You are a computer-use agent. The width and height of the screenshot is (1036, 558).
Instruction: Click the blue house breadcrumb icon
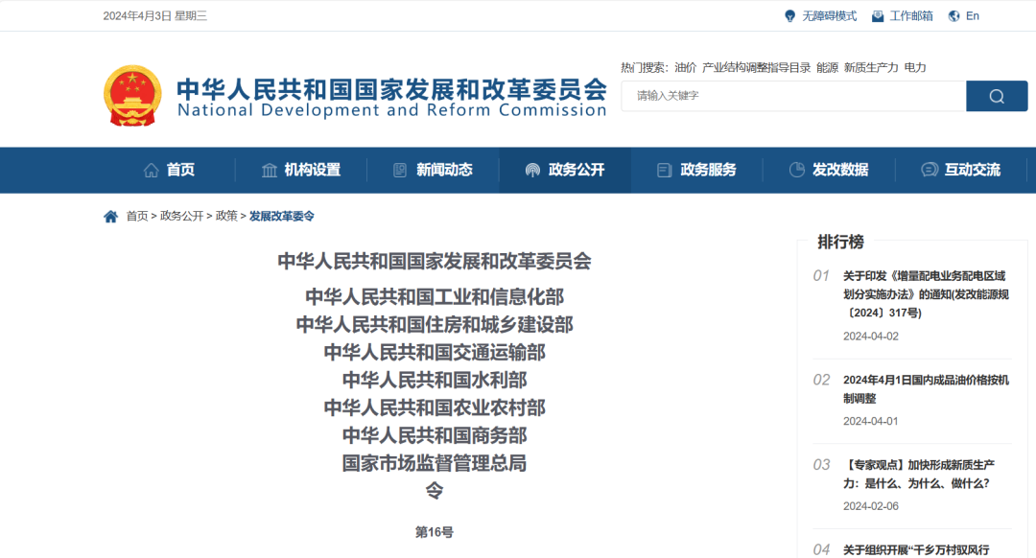pyautogui.click(x=110, y=216)
